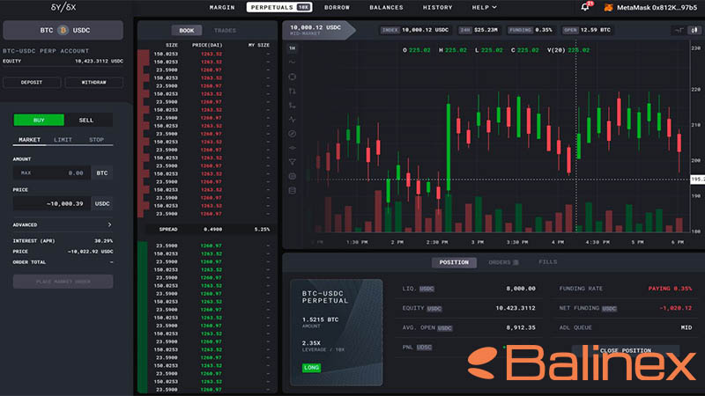Click the 10,000.12 USDC mid-market price
The width and height of the screenshot is (705, 396).
click(x=315, y=27)
